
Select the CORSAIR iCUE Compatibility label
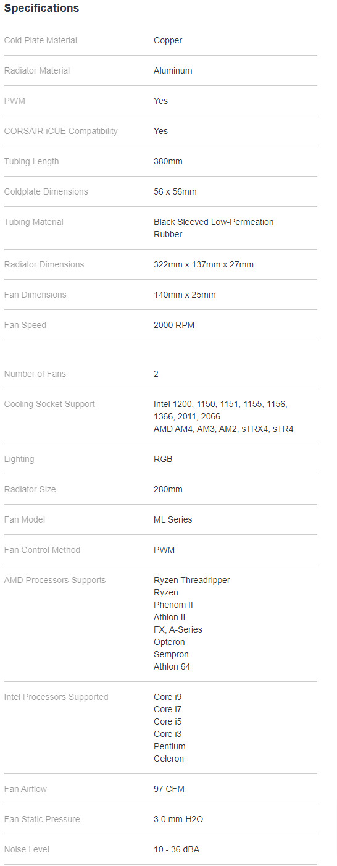point(60,131)
